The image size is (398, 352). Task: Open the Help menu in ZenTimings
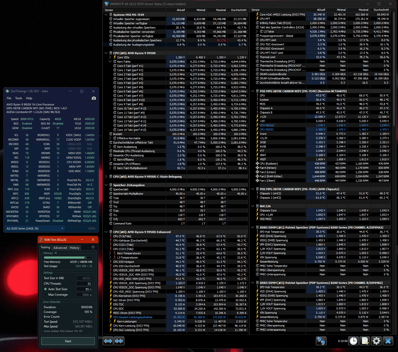29,98
